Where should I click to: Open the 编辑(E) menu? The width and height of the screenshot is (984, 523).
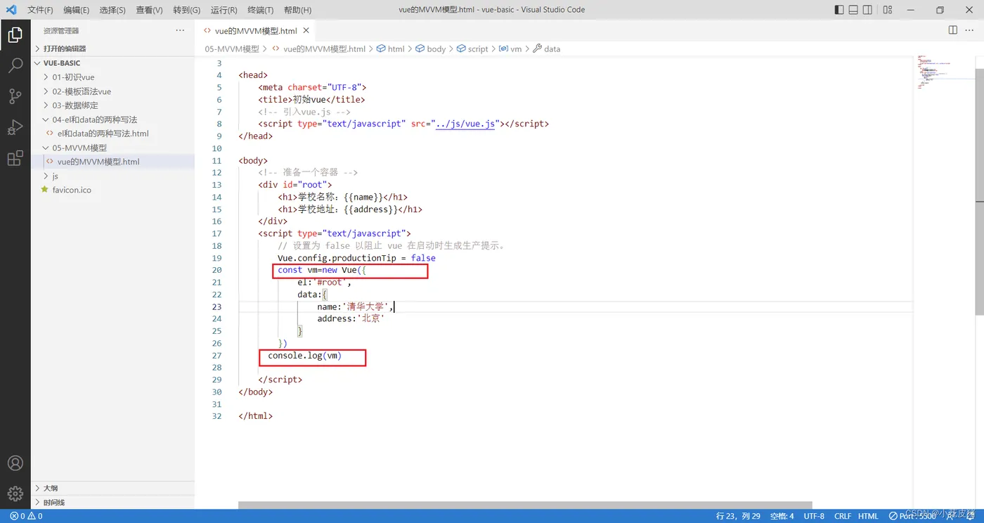(x=76, y=10)
